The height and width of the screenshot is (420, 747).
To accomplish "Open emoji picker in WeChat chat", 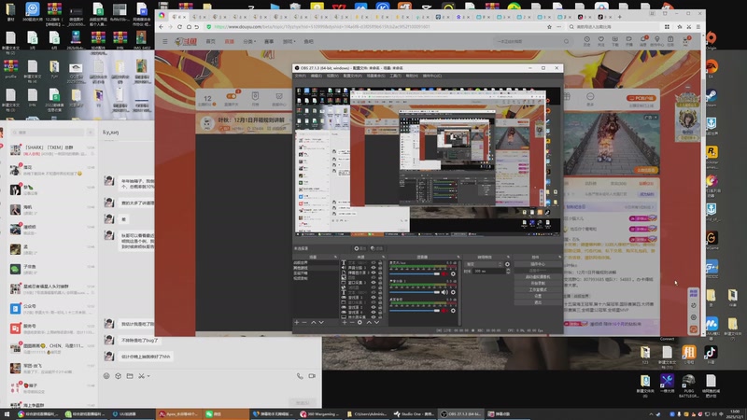I will click(106, 376).
